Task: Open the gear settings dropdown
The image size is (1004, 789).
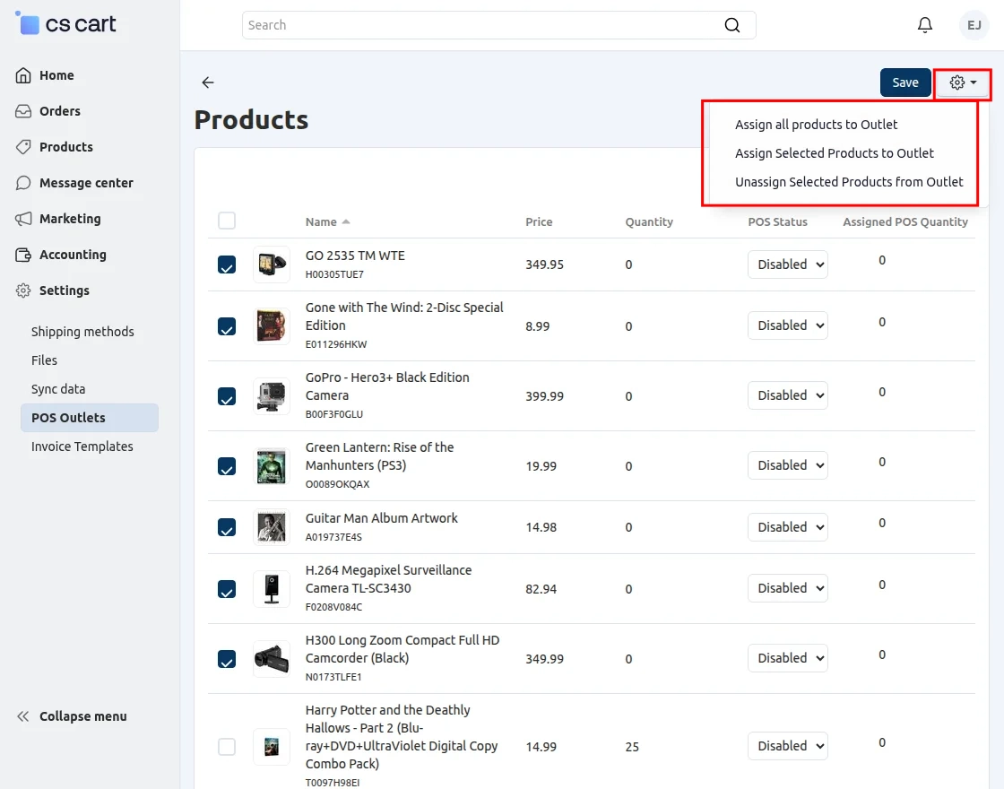Action: (x=963, y=82)
